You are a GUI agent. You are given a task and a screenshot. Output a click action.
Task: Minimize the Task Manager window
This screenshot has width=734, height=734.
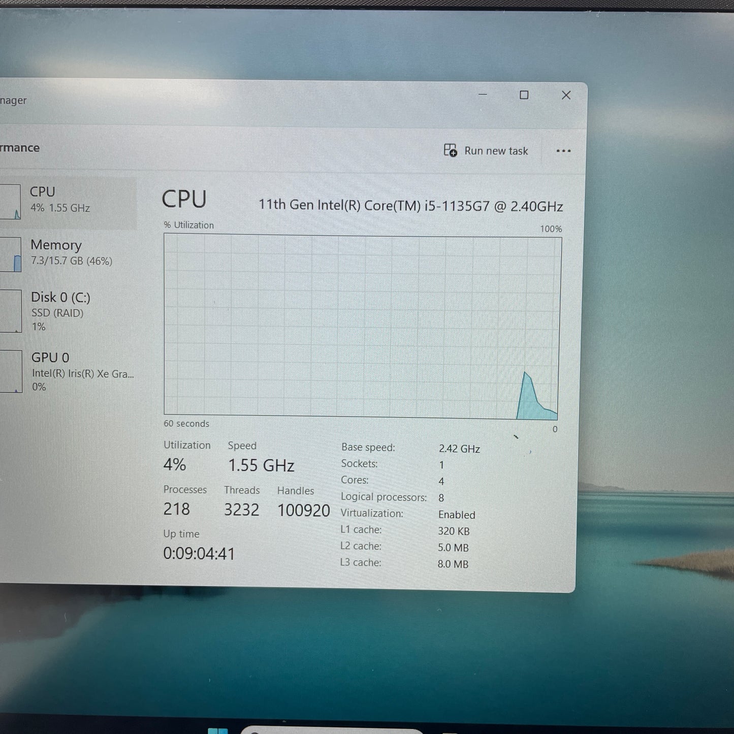coord(483,94)
